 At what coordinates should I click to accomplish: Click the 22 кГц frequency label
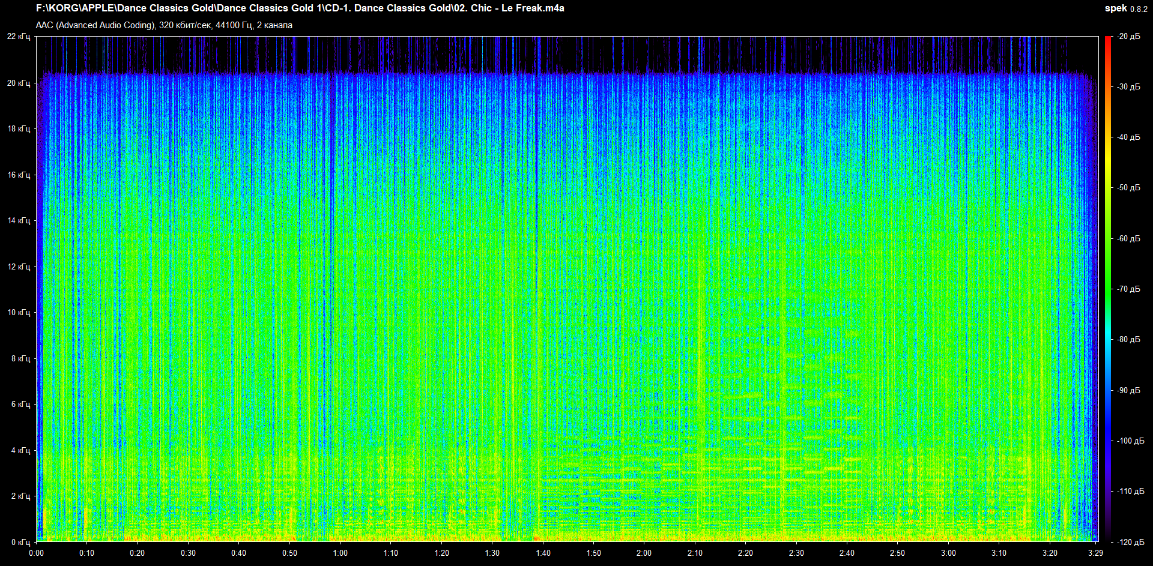[19, 37]
